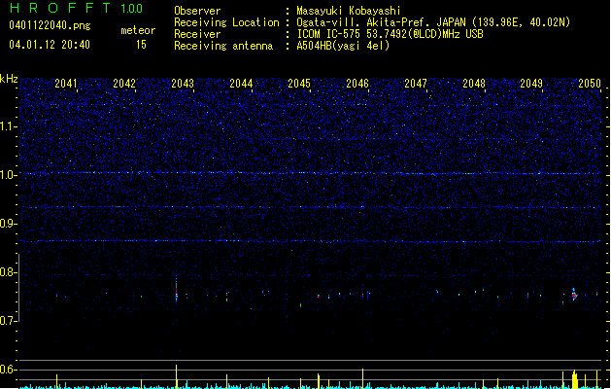
Task: Click the version number 1.0.0
Action: point(132,8)
